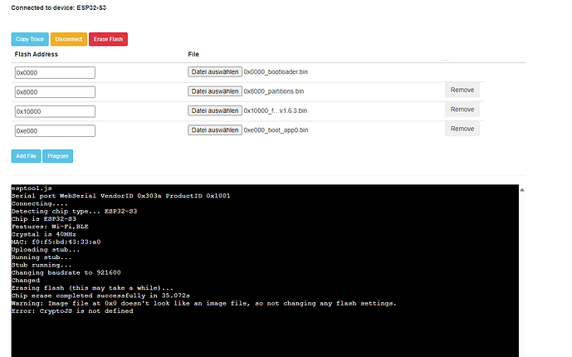Click the console scrollbar up arrow
The height and width of the screenshot is (357, 572).
(522, 189)
